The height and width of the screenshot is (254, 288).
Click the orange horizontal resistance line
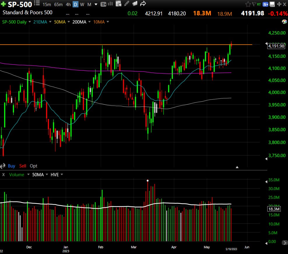tap(126, 44)
